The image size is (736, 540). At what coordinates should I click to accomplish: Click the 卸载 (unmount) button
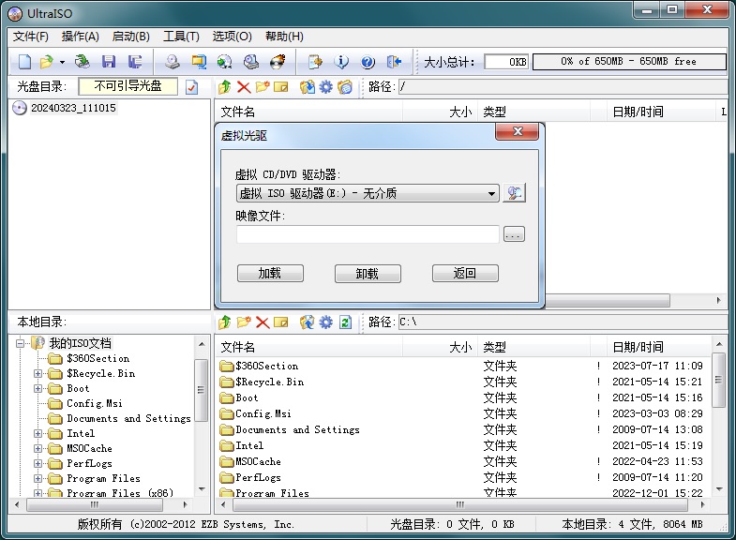[368, 273]
